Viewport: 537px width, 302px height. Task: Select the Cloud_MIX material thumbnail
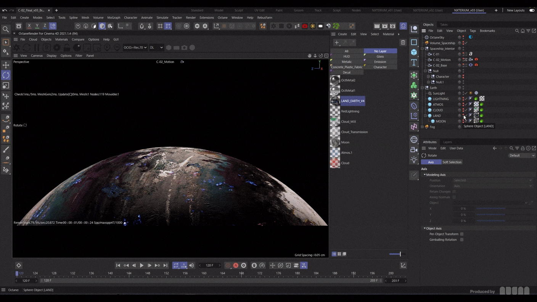pyautogui.click(x=335, y=122)
